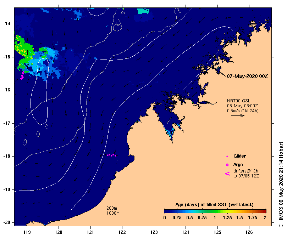Image resolution: width=287 pixels, height=238 pixels.
Task: Click the date label 07-May-2020 00Z
Action: point(247,76)
